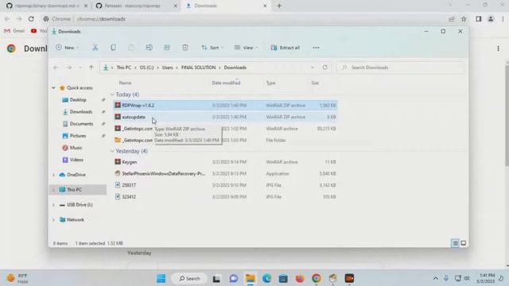The width and height of the screenshot is (509, 286).
Task: Select the 323412 JPG file
Action: coord(225,197)
